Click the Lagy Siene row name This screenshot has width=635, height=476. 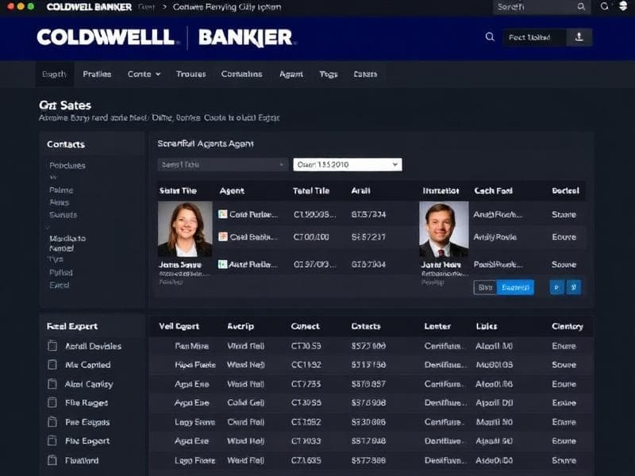pos(194,422)
